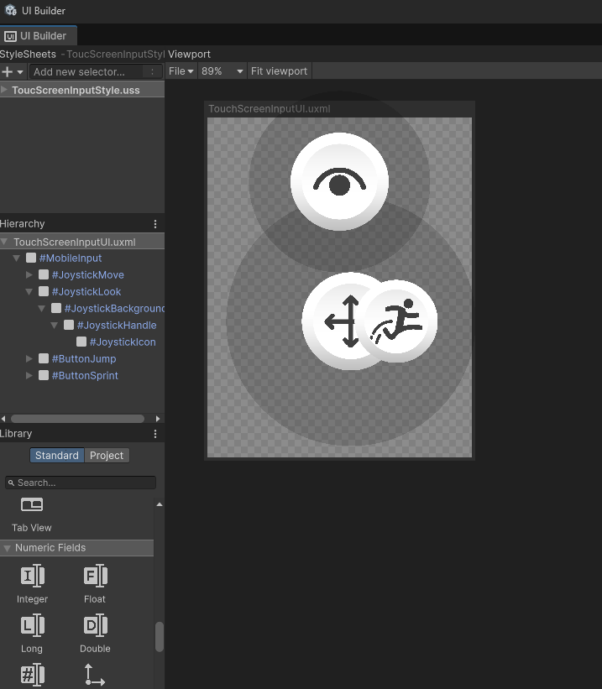Select the running sprint button icon
Viewport: 602px width, 689px height.
400,321
